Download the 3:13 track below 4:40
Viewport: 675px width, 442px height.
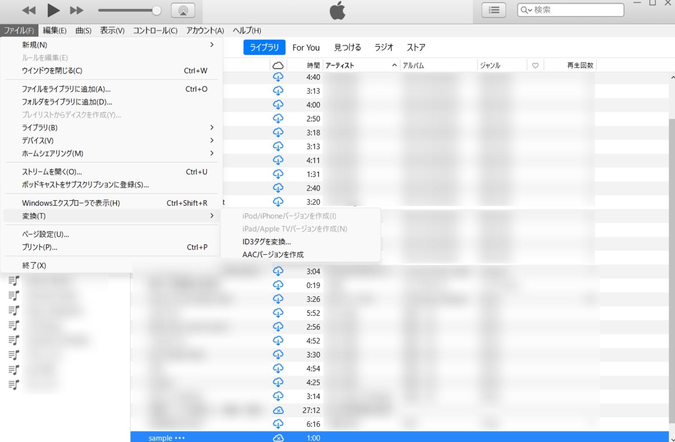(x=278, y=91)
